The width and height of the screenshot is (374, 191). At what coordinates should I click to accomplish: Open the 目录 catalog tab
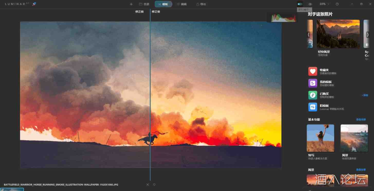point(144,4)
